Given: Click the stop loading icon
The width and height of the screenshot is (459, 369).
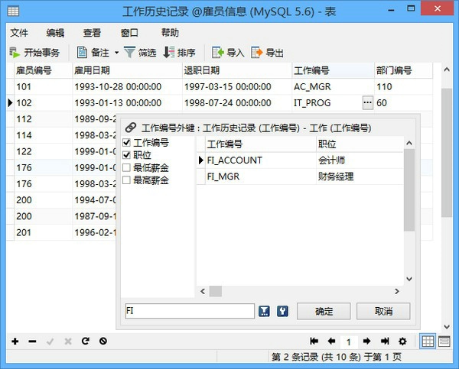Looking at the screenshot, I should pyautogui.click(x=103, y=341).
